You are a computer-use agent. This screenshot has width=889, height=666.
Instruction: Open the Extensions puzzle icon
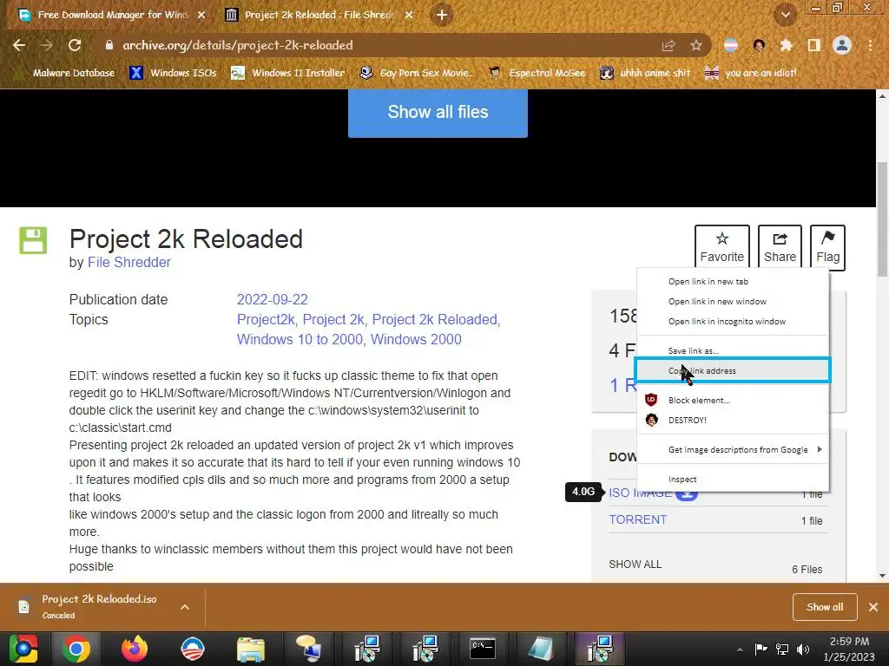(786, 45)
